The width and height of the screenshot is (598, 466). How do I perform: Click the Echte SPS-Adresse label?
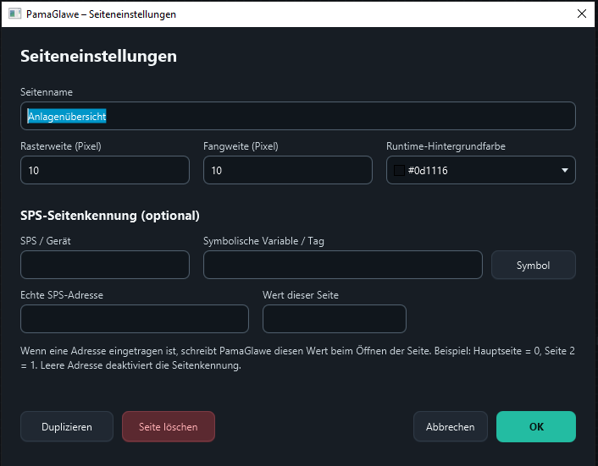point(62,295)
